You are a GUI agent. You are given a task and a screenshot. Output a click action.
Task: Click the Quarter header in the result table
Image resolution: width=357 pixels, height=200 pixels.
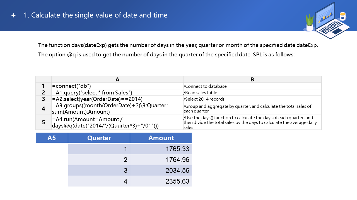tap(99, 138)
